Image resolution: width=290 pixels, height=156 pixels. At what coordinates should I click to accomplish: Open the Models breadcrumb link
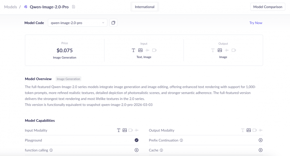coord(10,7)
